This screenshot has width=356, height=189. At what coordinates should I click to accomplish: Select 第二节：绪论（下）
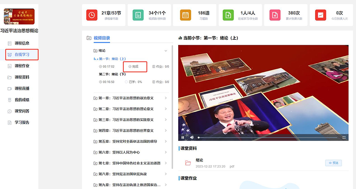tap(113, 74)
